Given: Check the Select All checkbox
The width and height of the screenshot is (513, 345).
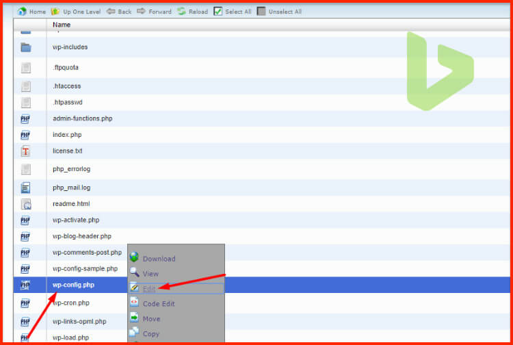Looking at the screenshot, I should click(x=218, y=12).
